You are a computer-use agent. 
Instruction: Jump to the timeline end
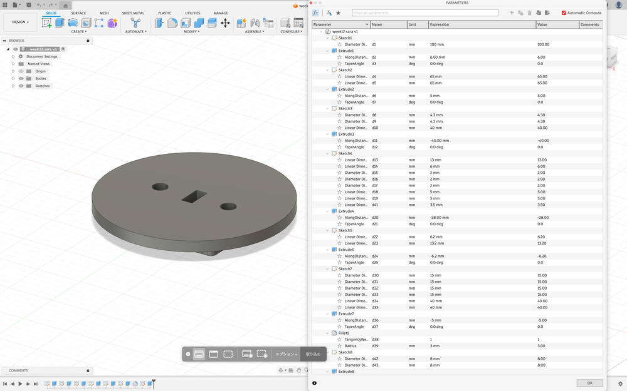click(36, 384)
